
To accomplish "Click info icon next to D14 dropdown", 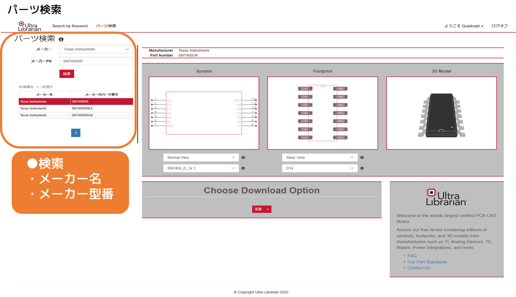I will point(362,168).
